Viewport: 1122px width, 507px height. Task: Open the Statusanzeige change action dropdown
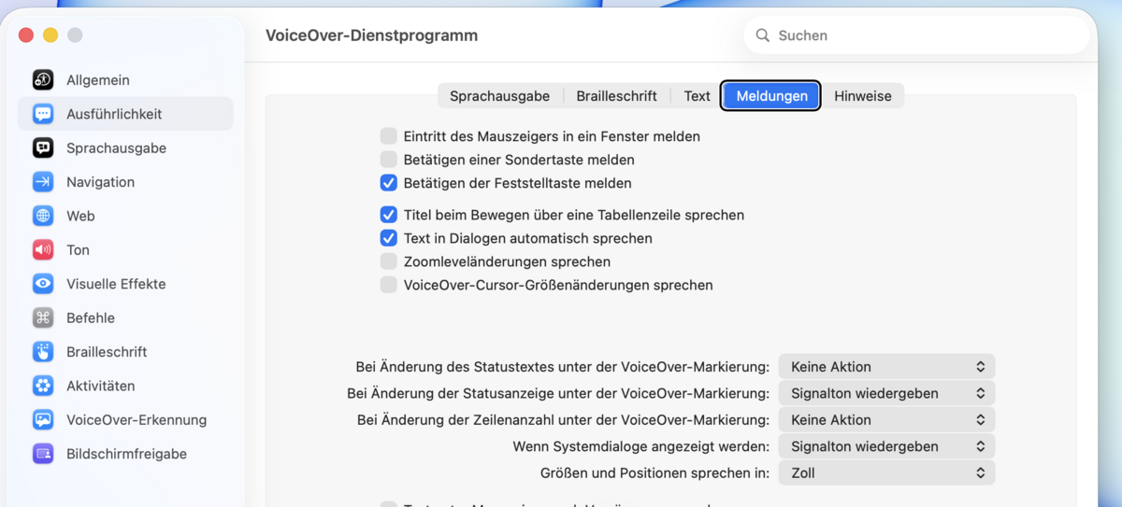[x=886, y=393]
